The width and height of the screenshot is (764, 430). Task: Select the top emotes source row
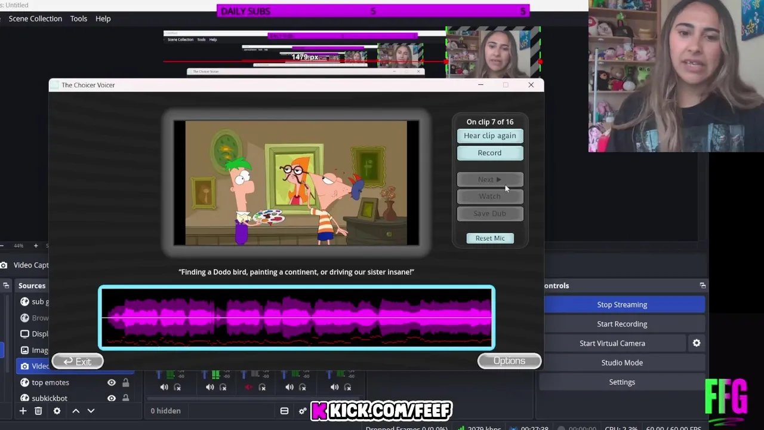75,382
